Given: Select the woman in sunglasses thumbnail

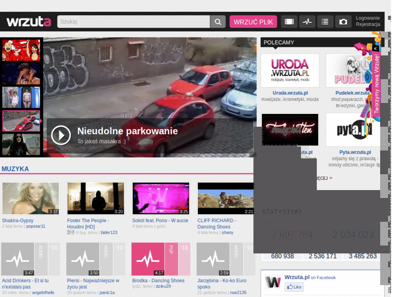Looking at the screenshot, I should [21, 145].
